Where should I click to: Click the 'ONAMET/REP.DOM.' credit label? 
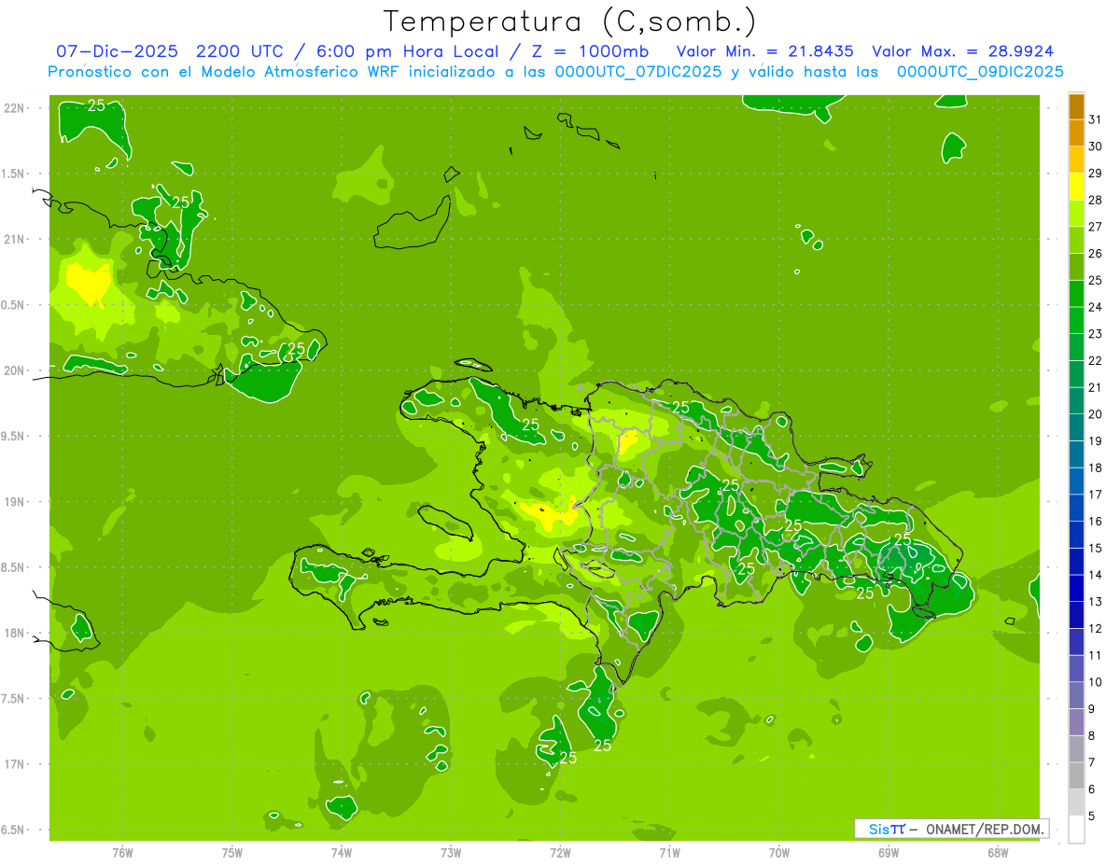(x=986, y=829)
